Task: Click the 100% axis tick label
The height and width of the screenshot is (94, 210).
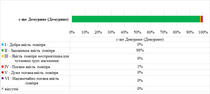Action: [x=203, y=33]
